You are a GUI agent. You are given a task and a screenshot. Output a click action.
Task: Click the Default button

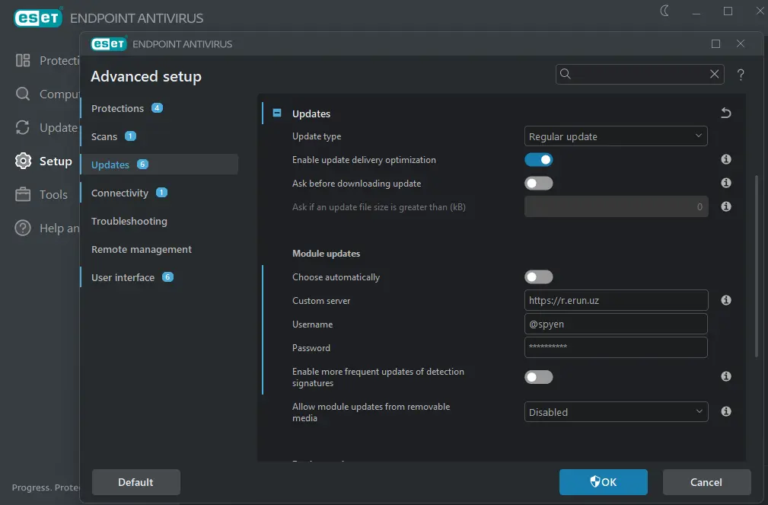click(135, 482)
